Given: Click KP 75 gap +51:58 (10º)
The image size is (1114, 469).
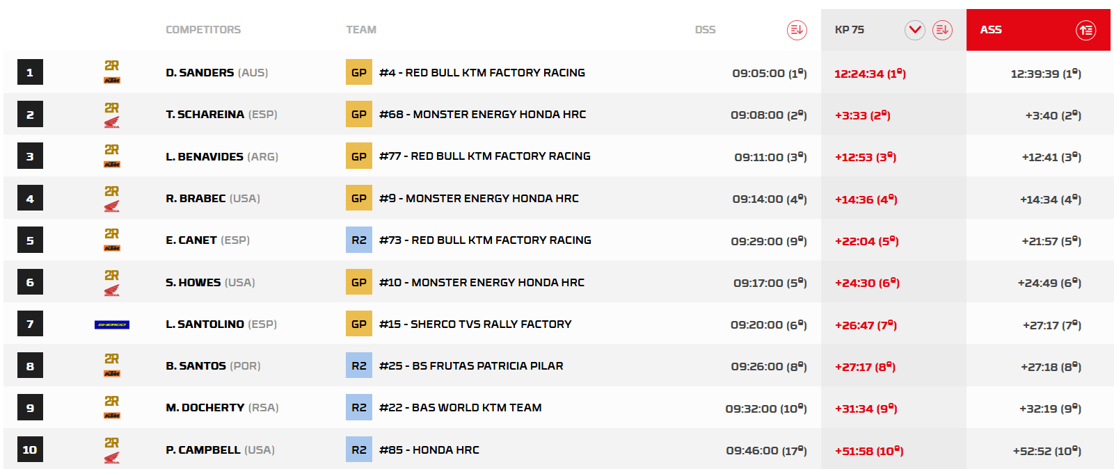Looking at the screenshot, I should (x=869, y=450).
